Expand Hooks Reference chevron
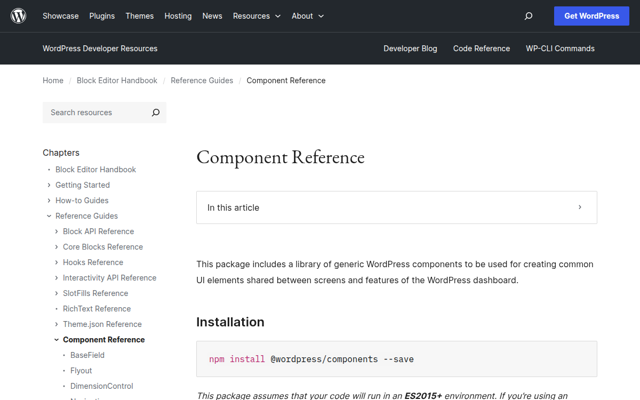The image size is (640, 400). pos(57,262)
